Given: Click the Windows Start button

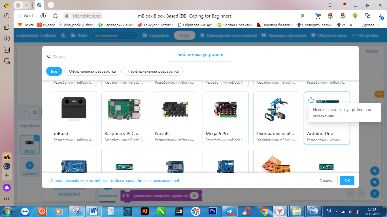Looking at the screenshot, I should (7, 211).
